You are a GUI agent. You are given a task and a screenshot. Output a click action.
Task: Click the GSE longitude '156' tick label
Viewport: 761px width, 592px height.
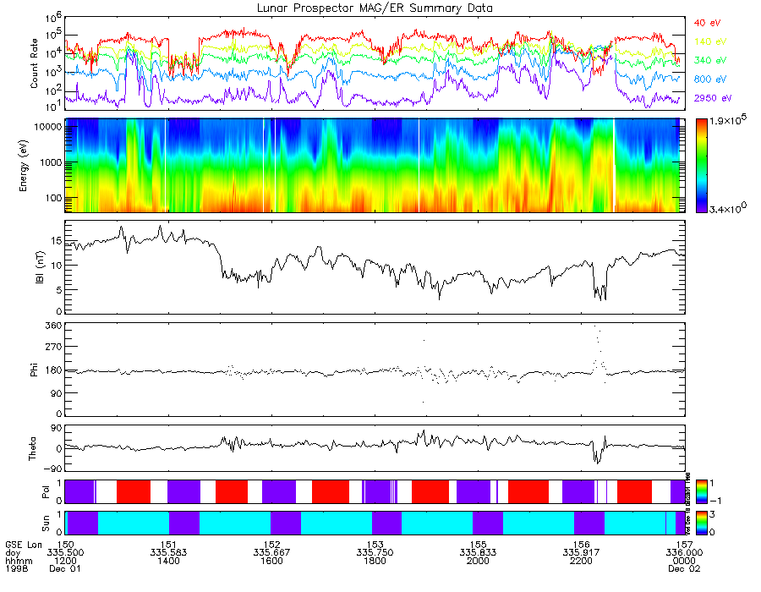(581, 545)
